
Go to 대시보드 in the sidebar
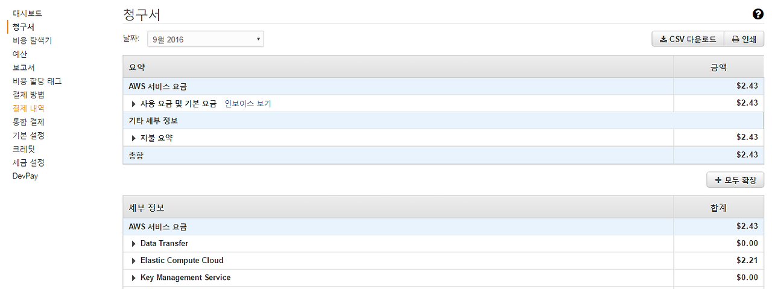[27, 13]
